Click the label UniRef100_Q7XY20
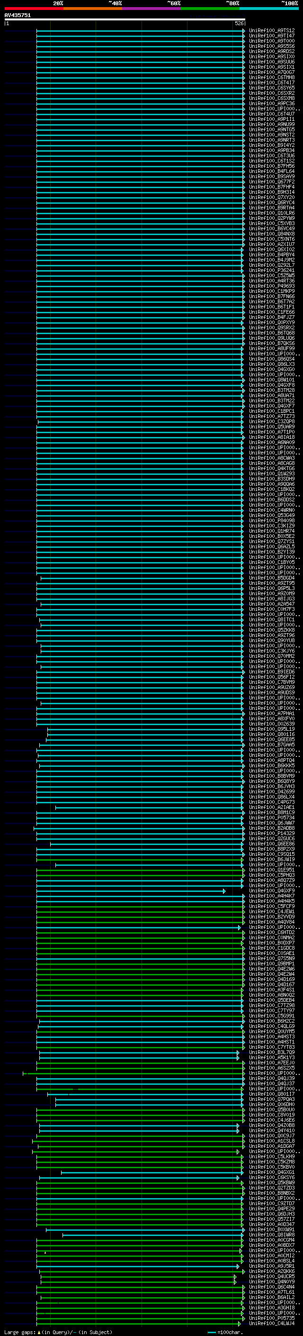303x1336 pixels. 272,197
